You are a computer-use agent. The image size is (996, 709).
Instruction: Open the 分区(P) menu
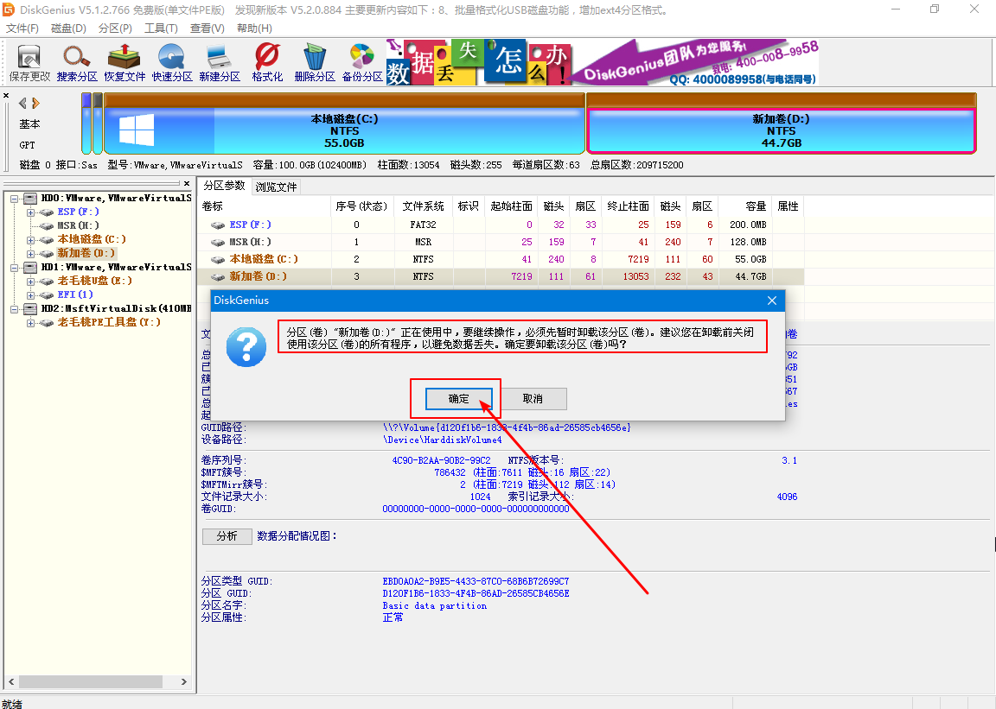tap(115, 28)
